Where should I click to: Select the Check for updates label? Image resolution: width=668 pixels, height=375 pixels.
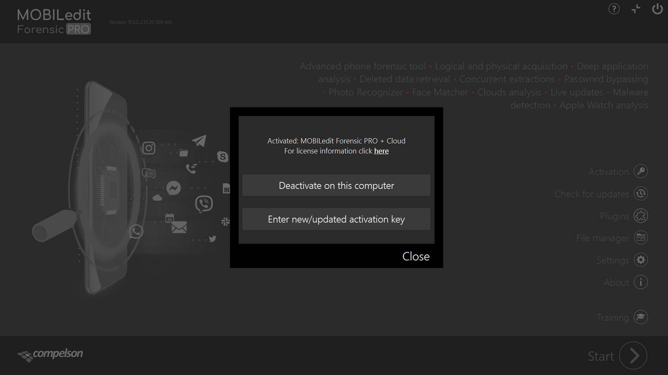(x=592, y=194)
